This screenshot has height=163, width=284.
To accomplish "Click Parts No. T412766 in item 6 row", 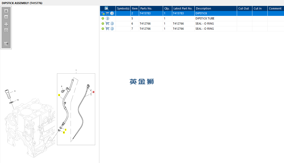I will (145, 24).
